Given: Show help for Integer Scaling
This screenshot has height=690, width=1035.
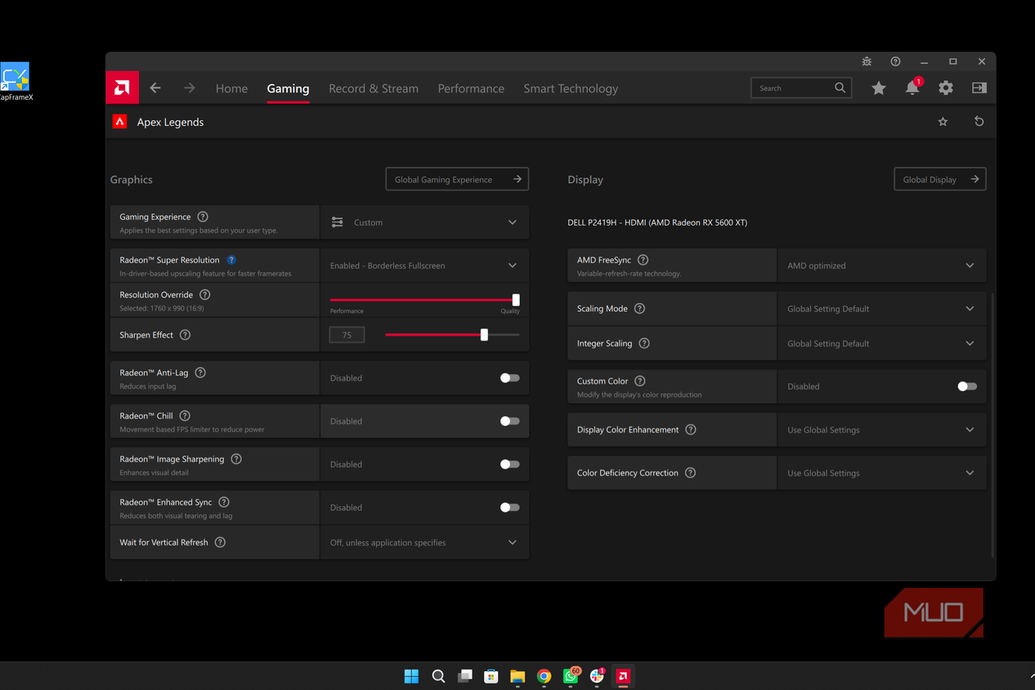Looking at the screenshot, I should (x=644, y=343).
